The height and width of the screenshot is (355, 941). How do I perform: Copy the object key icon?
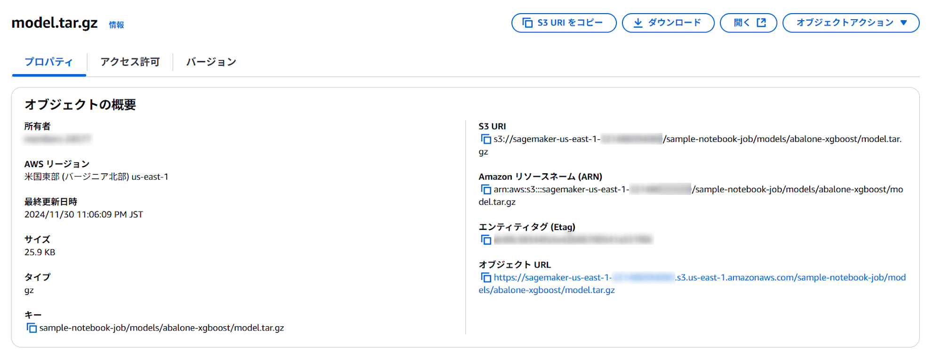[32, 328]
